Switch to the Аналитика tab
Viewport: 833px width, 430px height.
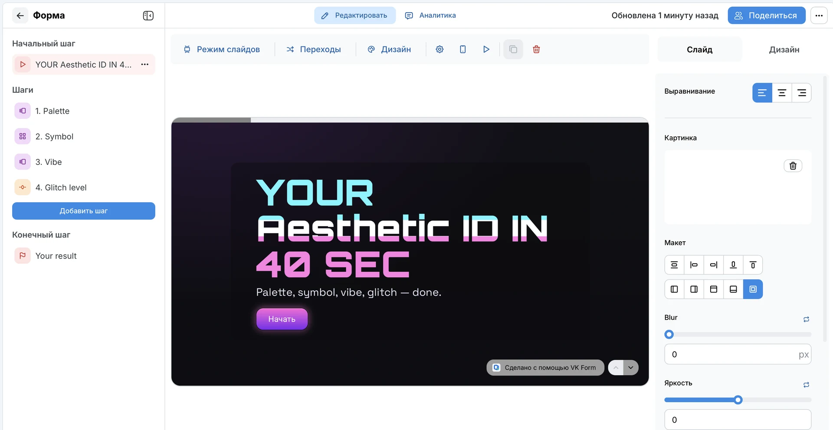pos(430,15)
